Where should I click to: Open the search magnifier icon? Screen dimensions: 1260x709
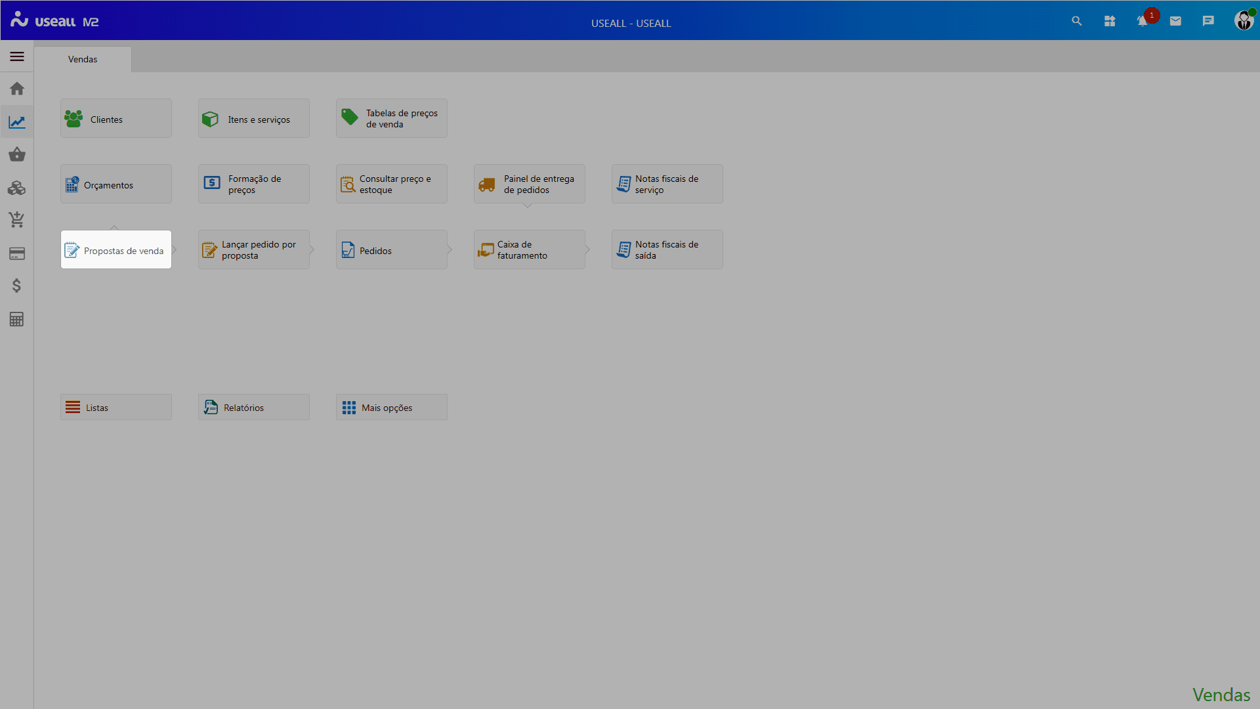(x=1076, y=21)
